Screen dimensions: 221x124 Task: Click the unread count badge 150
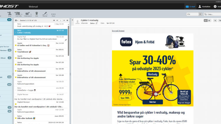pos(9,77)
